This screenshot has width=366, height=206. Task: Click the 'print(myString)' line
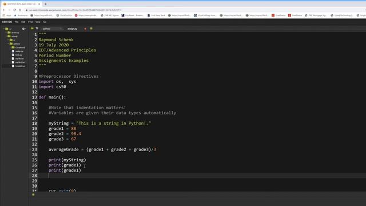click(67, 160)
